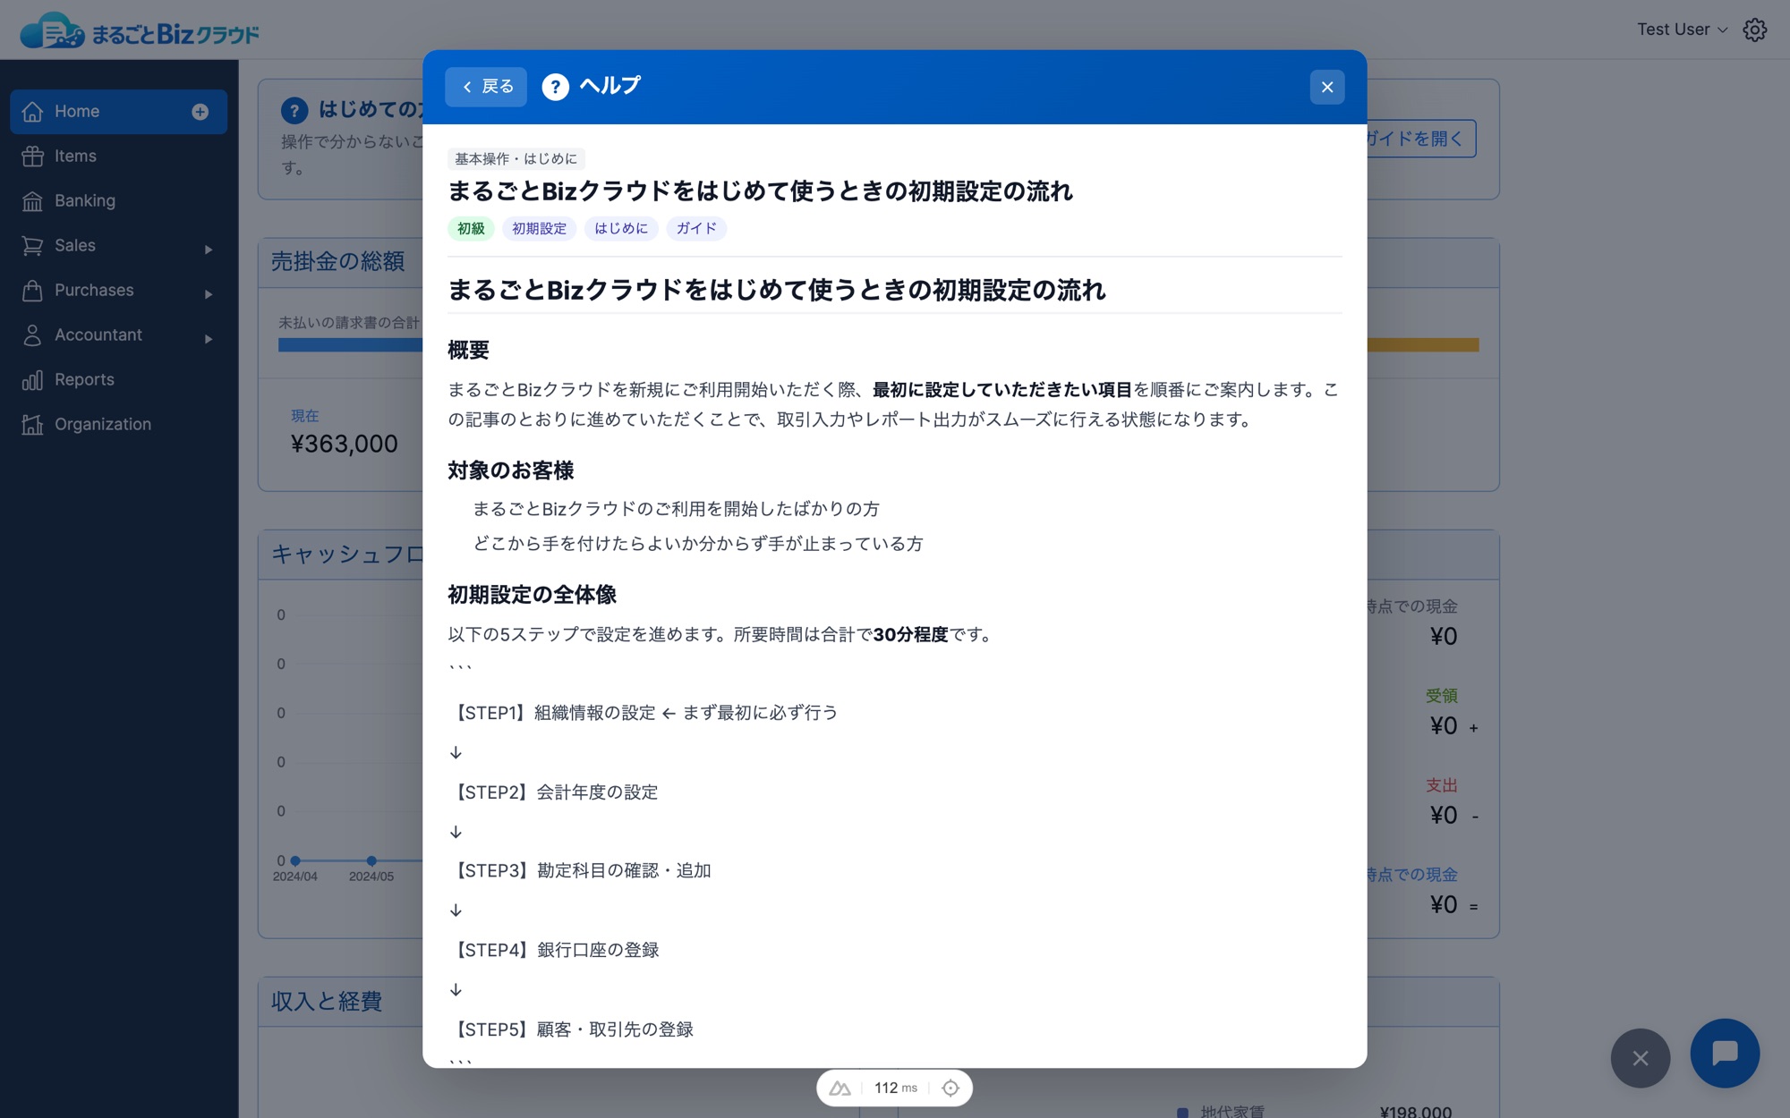The width and height of the screenshot is (1790, 1118).
Task: Open the Test User account dropdown
Action: pos(1682,30)
